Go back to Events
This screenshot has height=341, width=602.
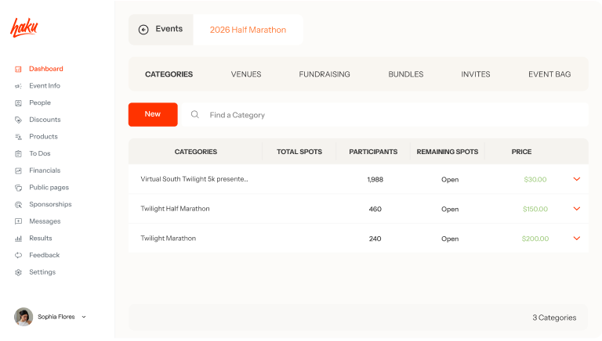pyautogui.click(x=161, y=30)
